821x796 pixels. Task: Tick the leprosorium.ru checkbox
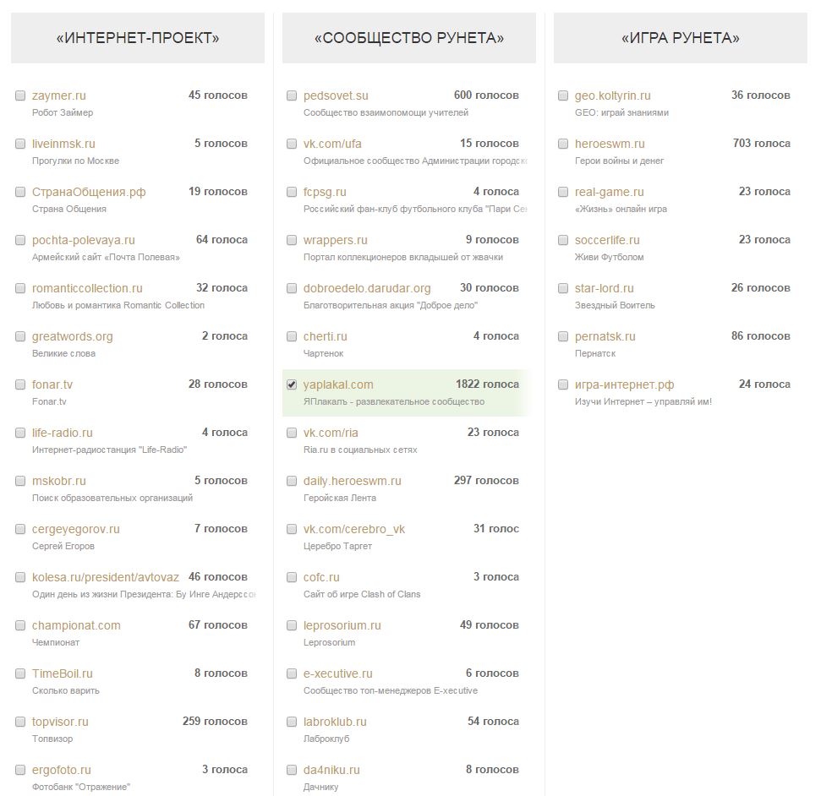point(292,624)
